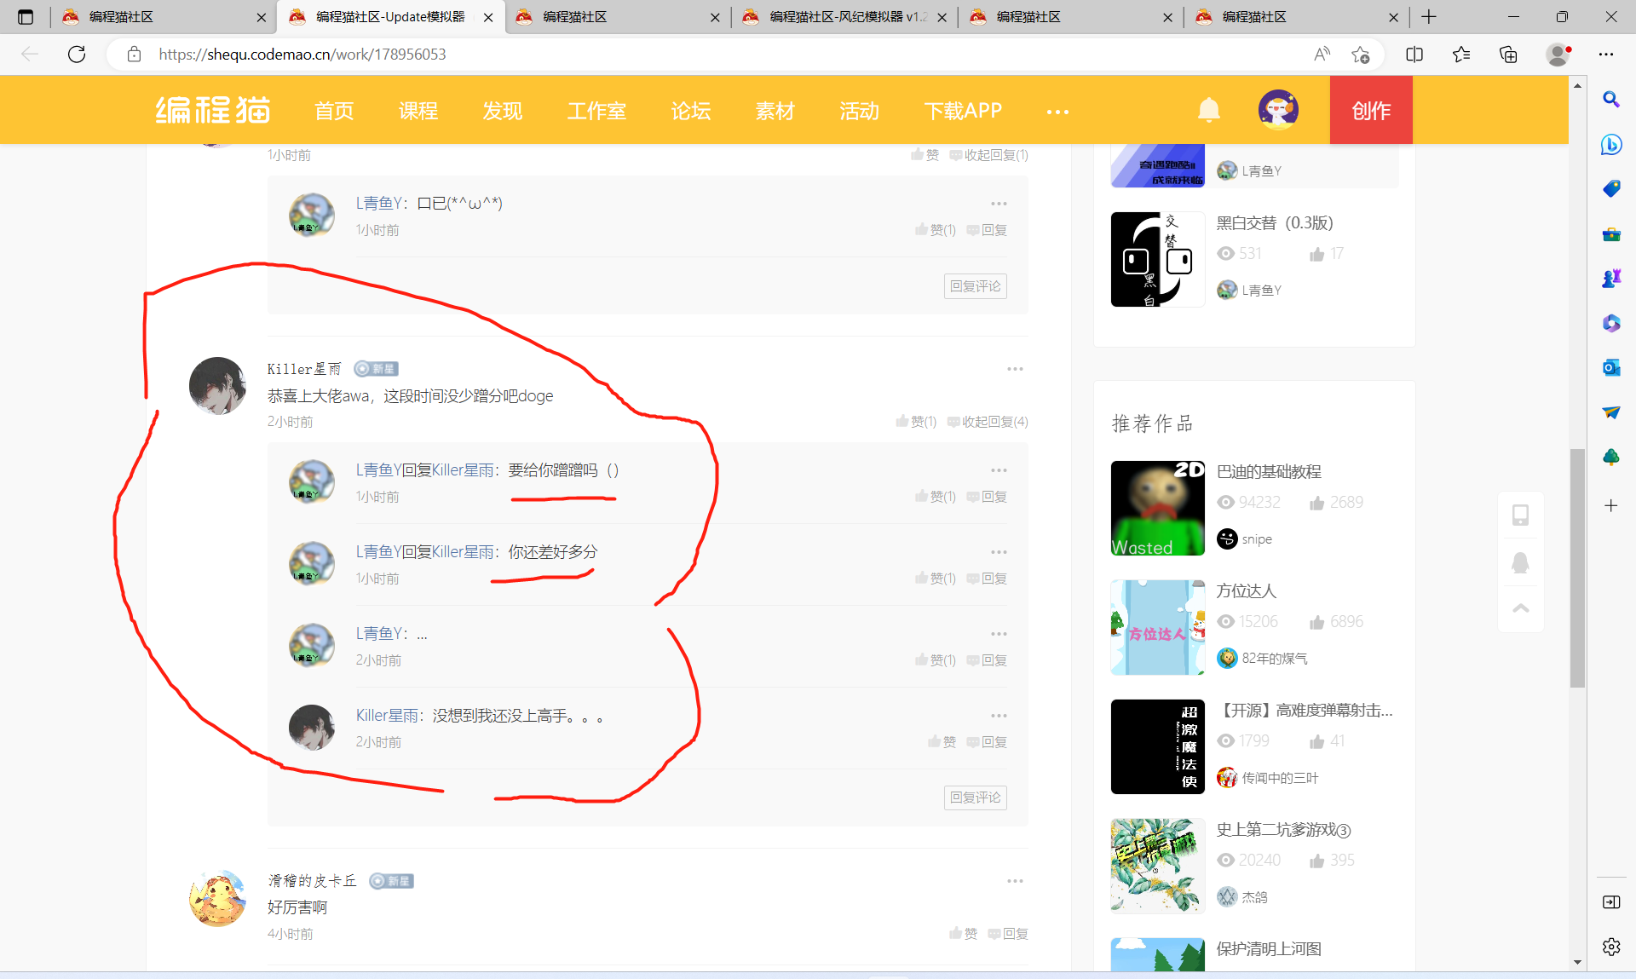Screen dimensions: 1636x979
Task: Open browser split screen icon
Action: coord(1414,55)
